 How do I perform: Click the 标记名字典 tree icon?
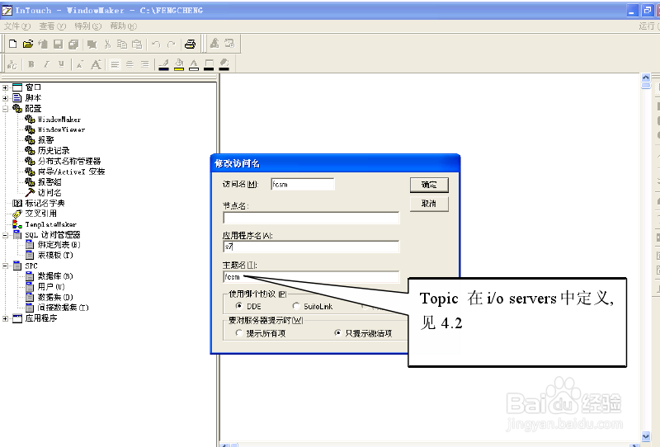[17, 203]
